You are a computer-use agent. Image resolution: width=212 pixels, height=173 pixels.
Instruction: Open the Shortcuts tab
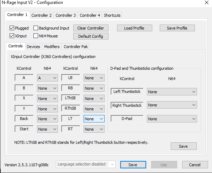click(112, 15)
